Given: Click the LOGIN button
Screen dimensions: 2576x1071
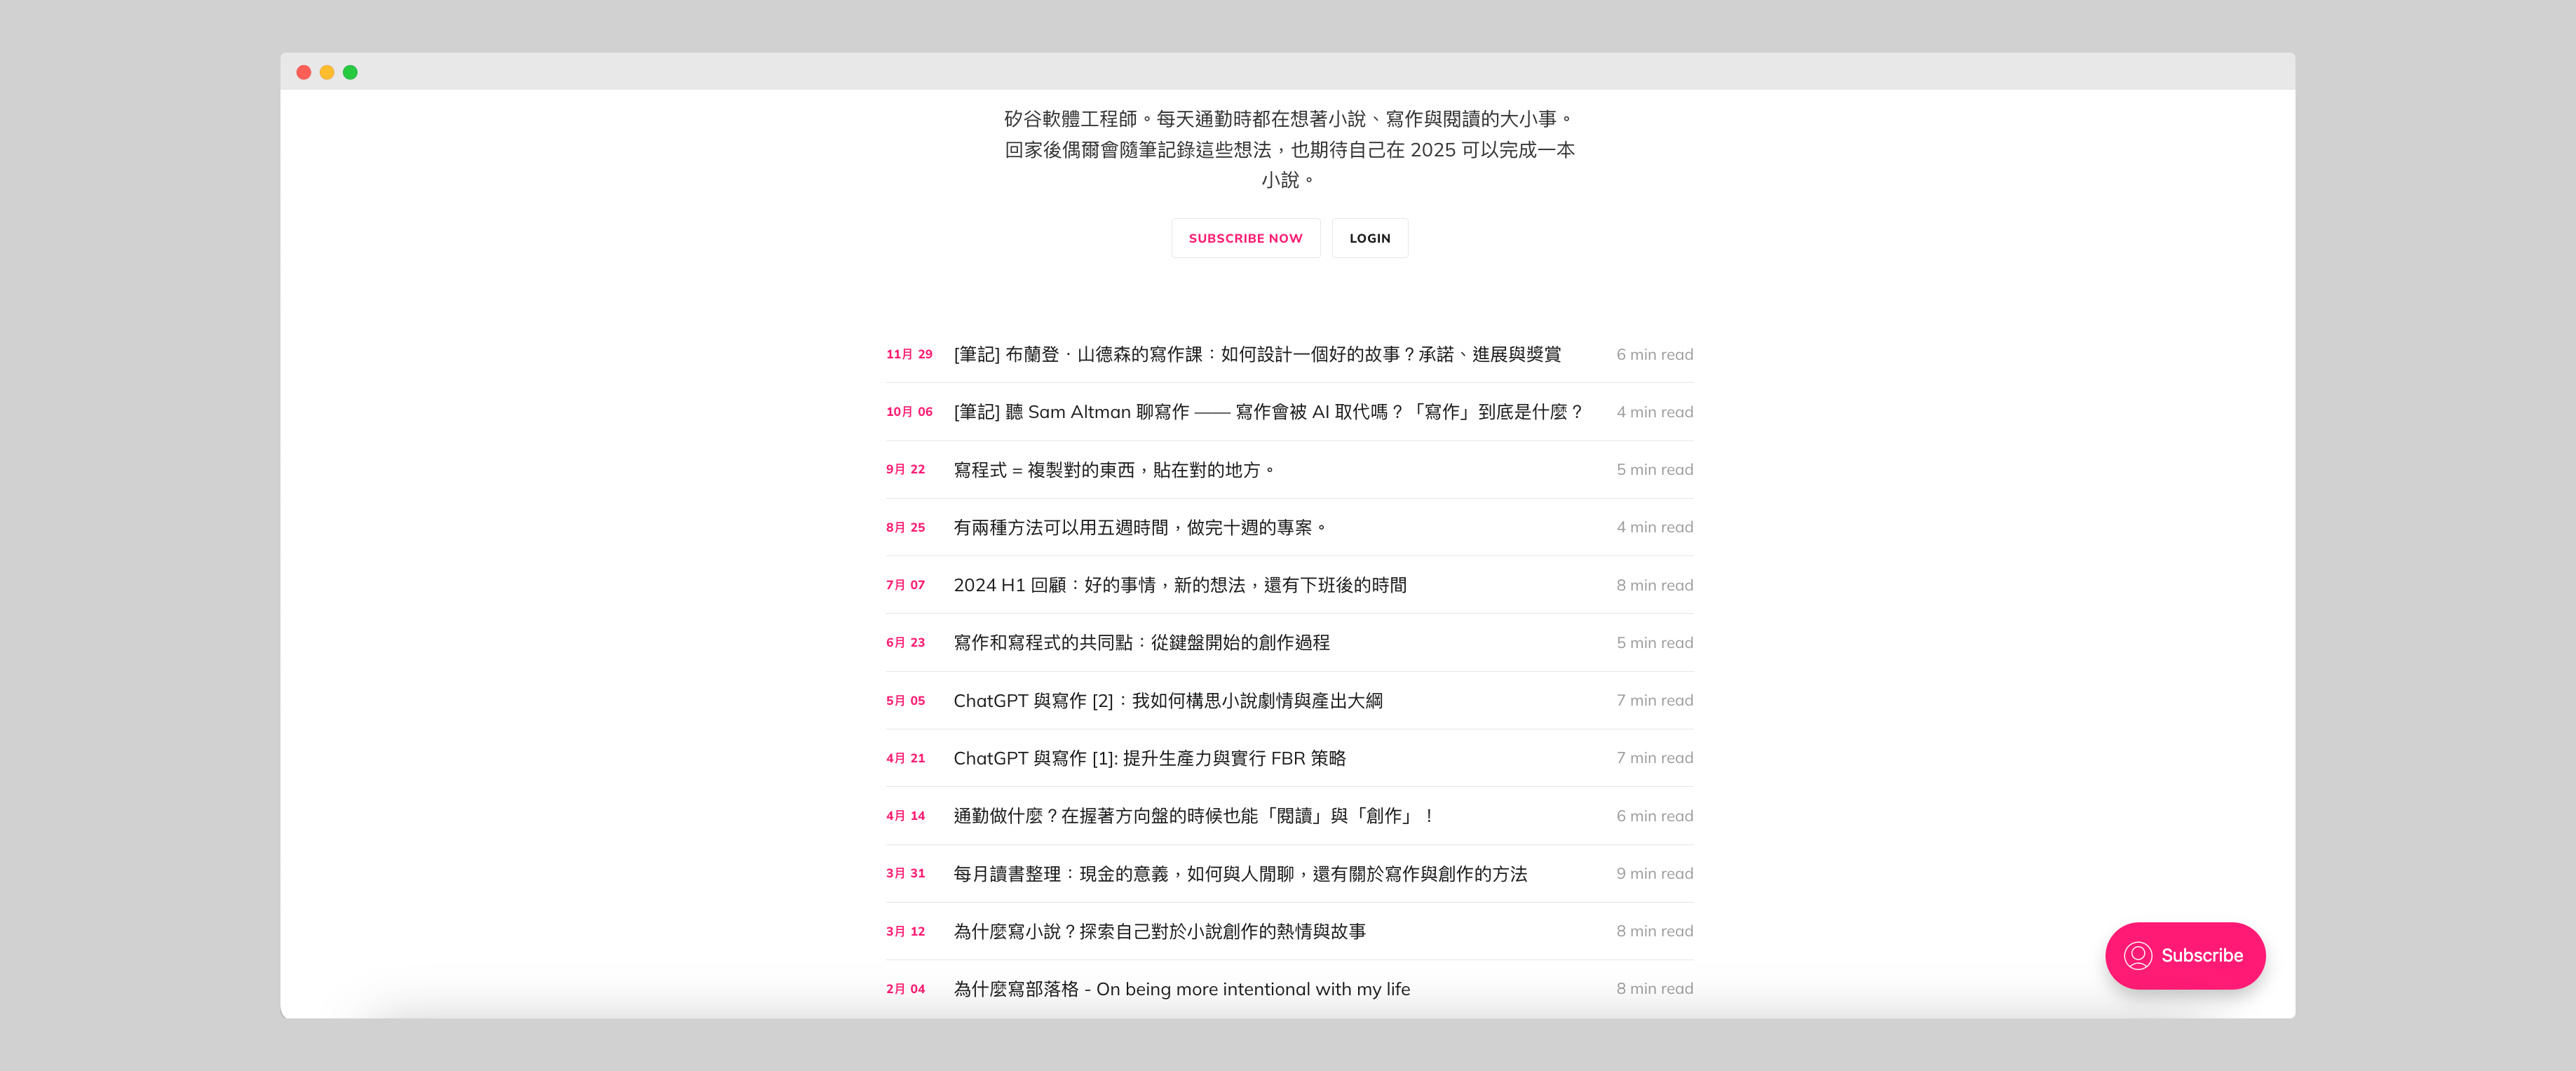Looking at the screenshot, I should 1369,238.
